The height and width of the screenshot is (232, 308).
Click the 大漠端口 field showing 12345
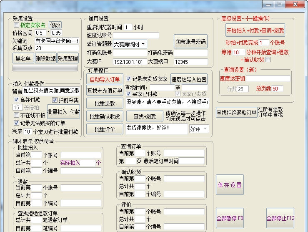tap(191, 62)
